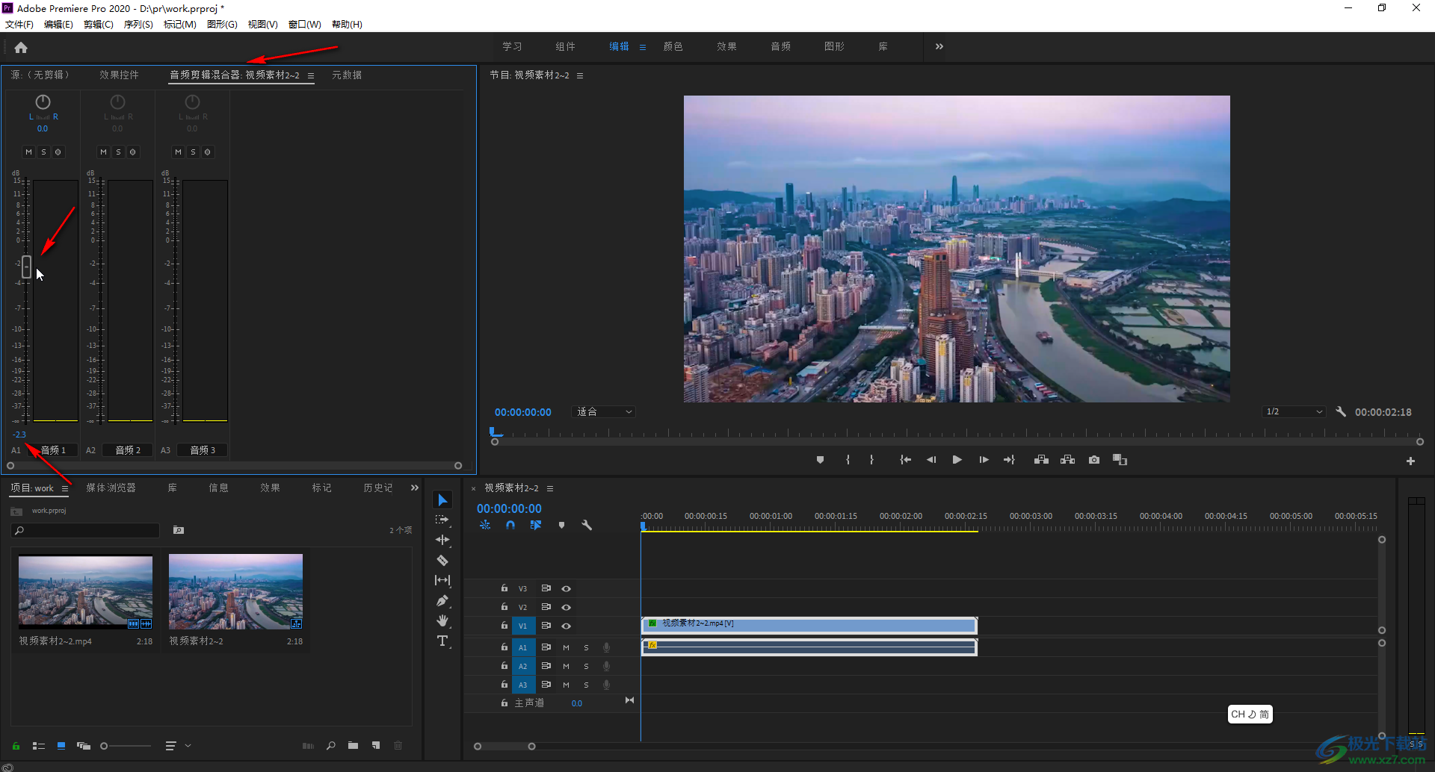Hide video track V3 output
This screenshot has width=1435, height=772.
pyautogui.click(x=567, y=588)
